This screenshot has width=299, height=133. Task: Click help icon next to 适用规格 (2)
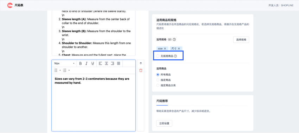coord(174,40)
